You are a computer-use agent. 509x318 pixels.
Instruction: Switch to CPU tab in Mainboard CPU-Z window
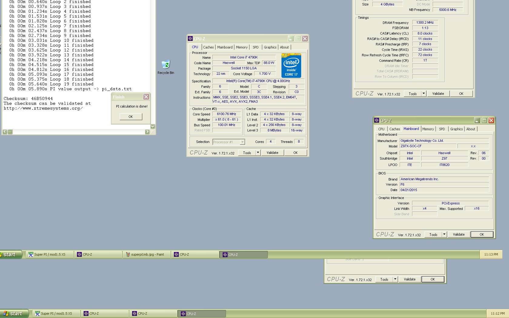381,129
